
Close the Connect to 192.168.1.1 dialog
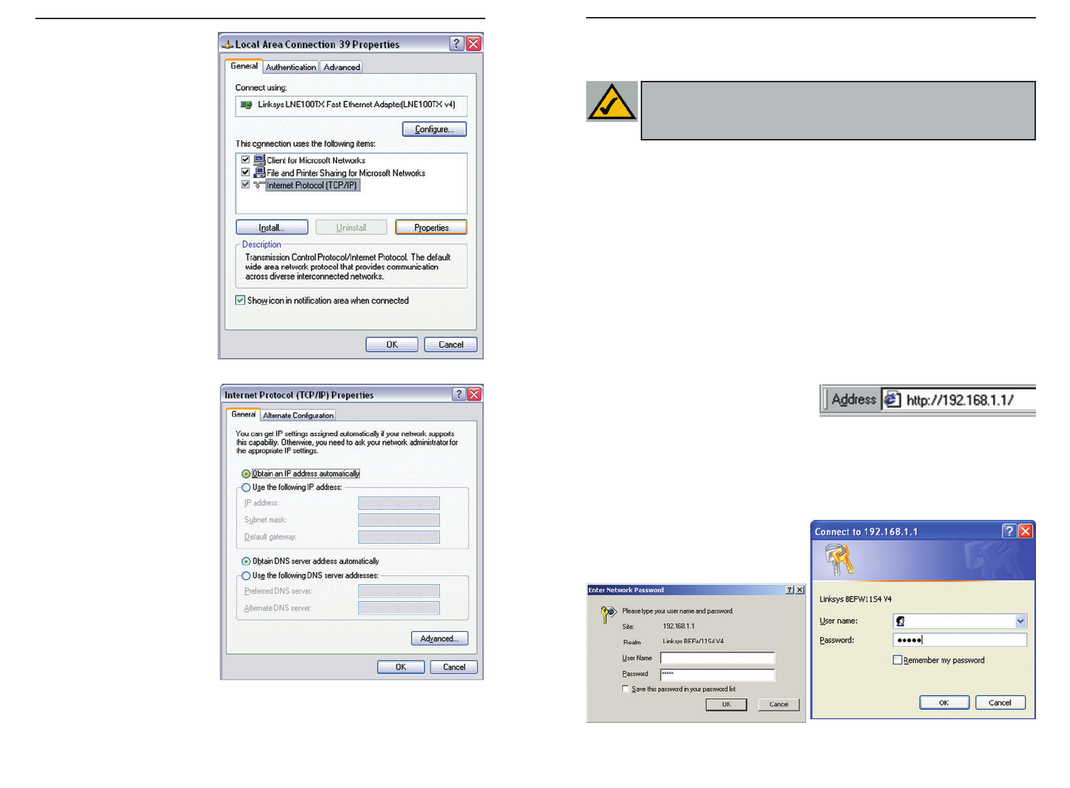(1025, 531)
